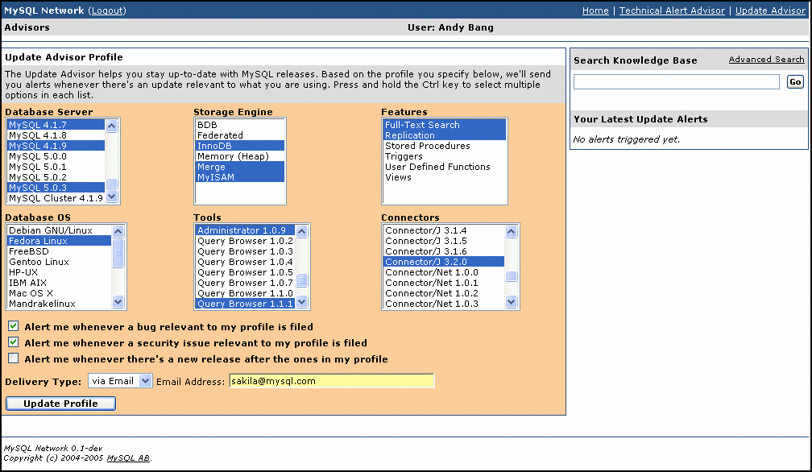Click down arrow of Database OS list

point(118,302)
